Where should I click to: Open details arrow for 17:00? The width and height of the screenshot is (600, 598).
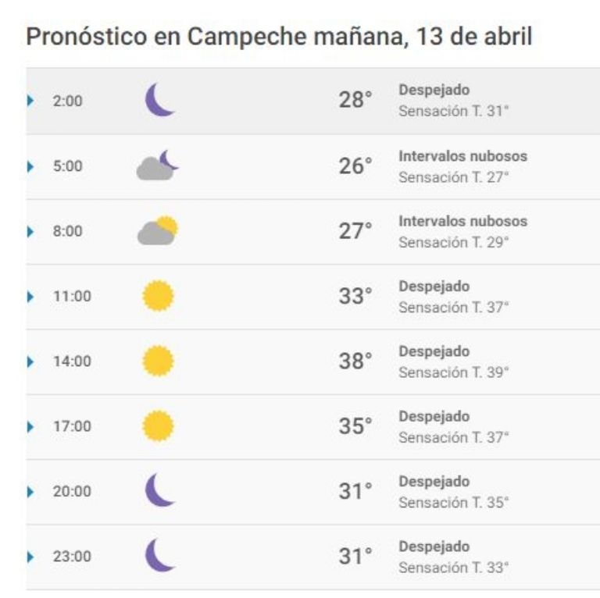point(30,426)
